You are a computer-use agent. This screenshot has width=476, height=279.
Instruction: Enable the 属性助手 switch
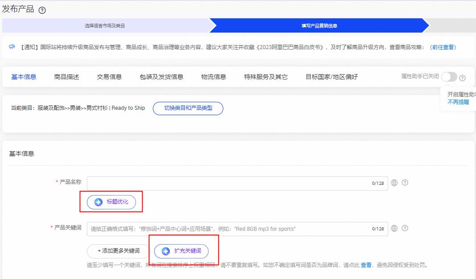(449, 76)
